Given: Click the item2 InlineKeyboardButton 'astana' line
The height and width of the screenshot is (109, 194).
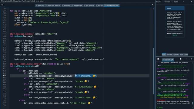Looking at the screenshot, I should [x=55, y=45].
